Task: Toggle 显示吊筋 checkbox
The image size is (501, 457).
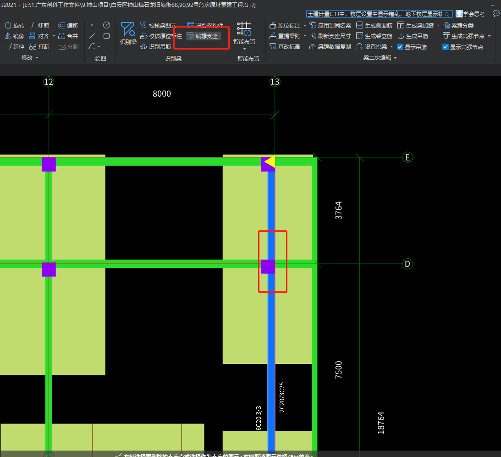Action: tap(400, 47)
